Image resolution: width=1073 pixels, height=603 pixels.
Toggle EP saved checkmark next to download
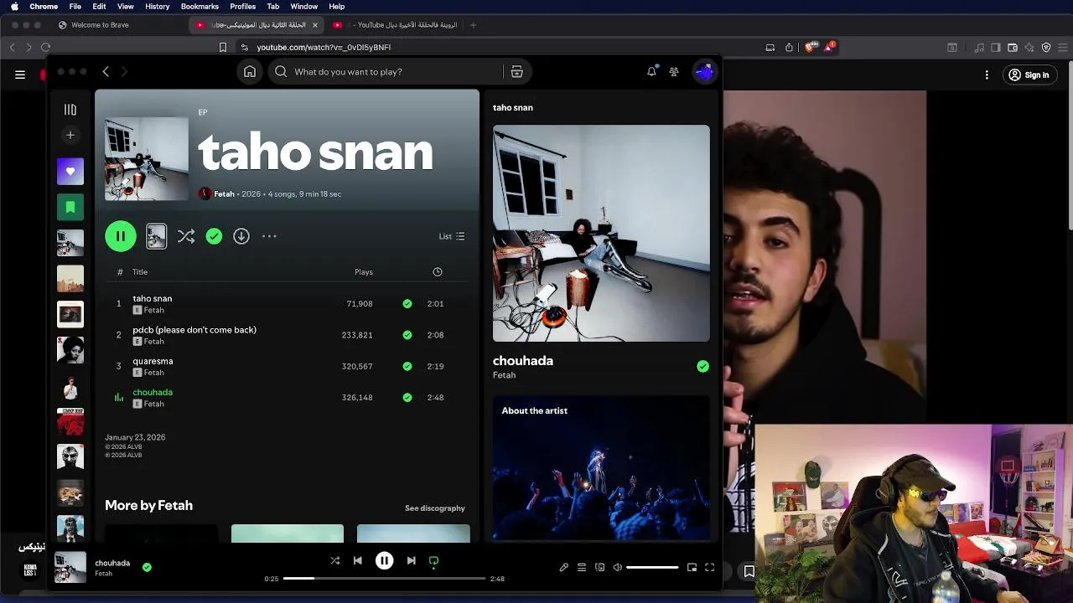tap(214, 236)
